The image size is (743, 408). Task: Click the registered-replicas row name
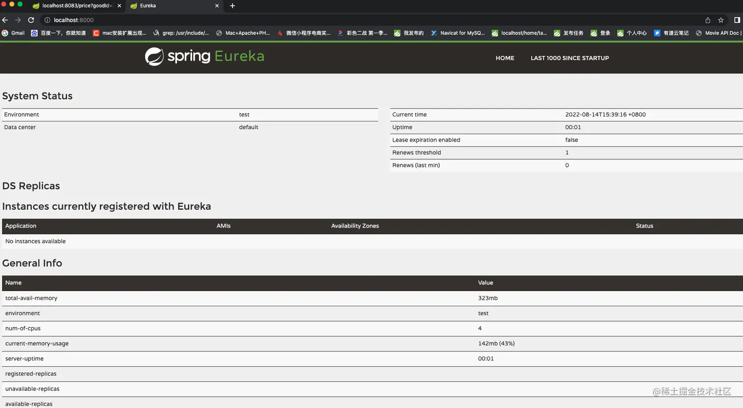31,374
